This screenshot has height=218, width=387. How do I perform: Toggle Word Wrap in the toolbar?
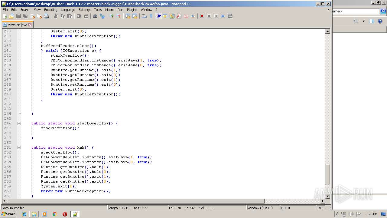pos(144,16)
